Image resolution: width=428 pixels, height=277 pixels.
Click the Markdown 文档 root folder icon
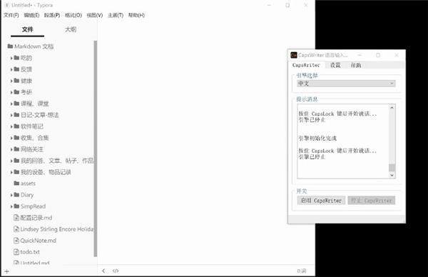(x=11, y=46)
